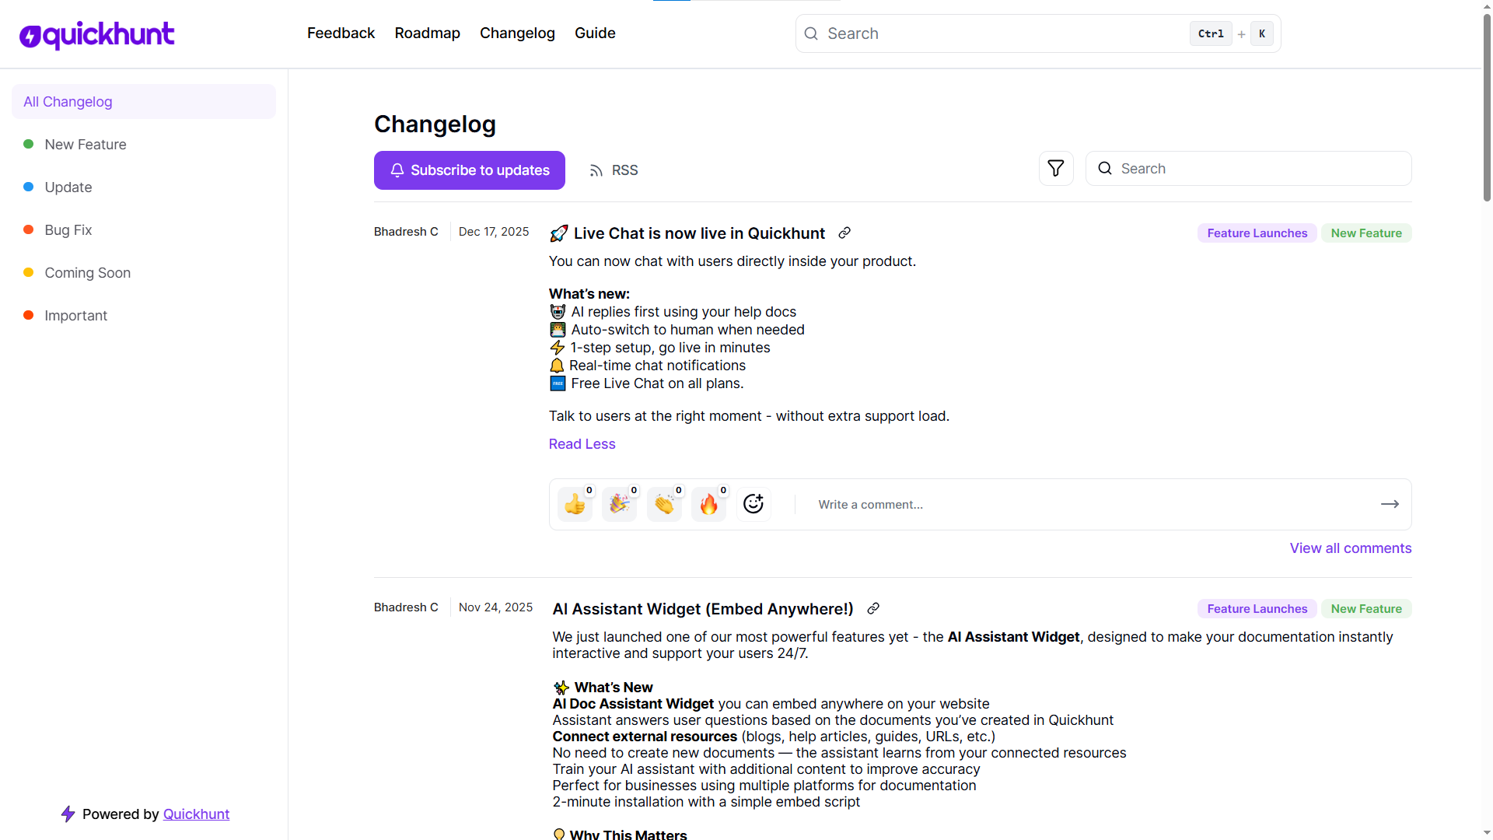1493x840 pixels.
Task: Click magnifier icon in changelog search
Action: (x=1105, y=168)
